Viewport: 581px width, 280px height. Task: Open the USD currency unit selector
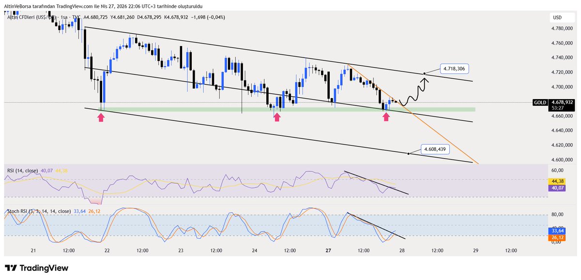[557, 16]
